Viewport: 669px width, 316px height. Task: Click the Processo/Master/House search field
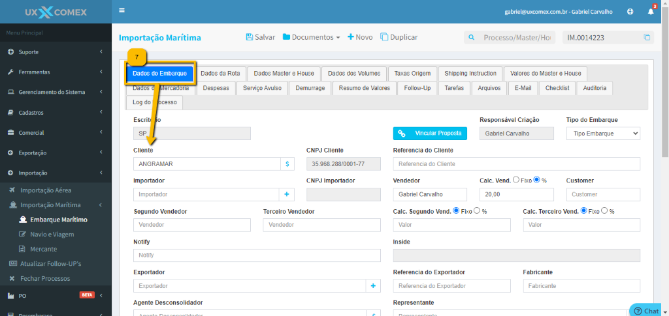coord(517,37)
